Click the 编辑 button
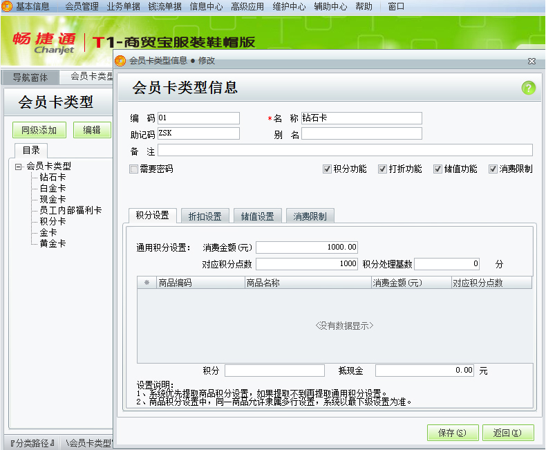The width and height of the screenshot is (546, 450). tap(92, 130)
